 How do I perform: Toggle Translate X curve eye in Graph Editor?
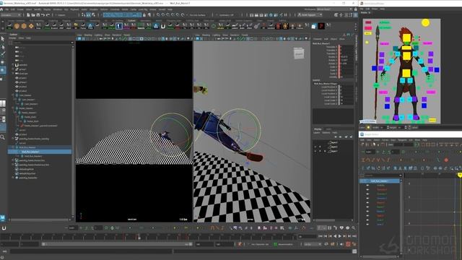point(367,189)
